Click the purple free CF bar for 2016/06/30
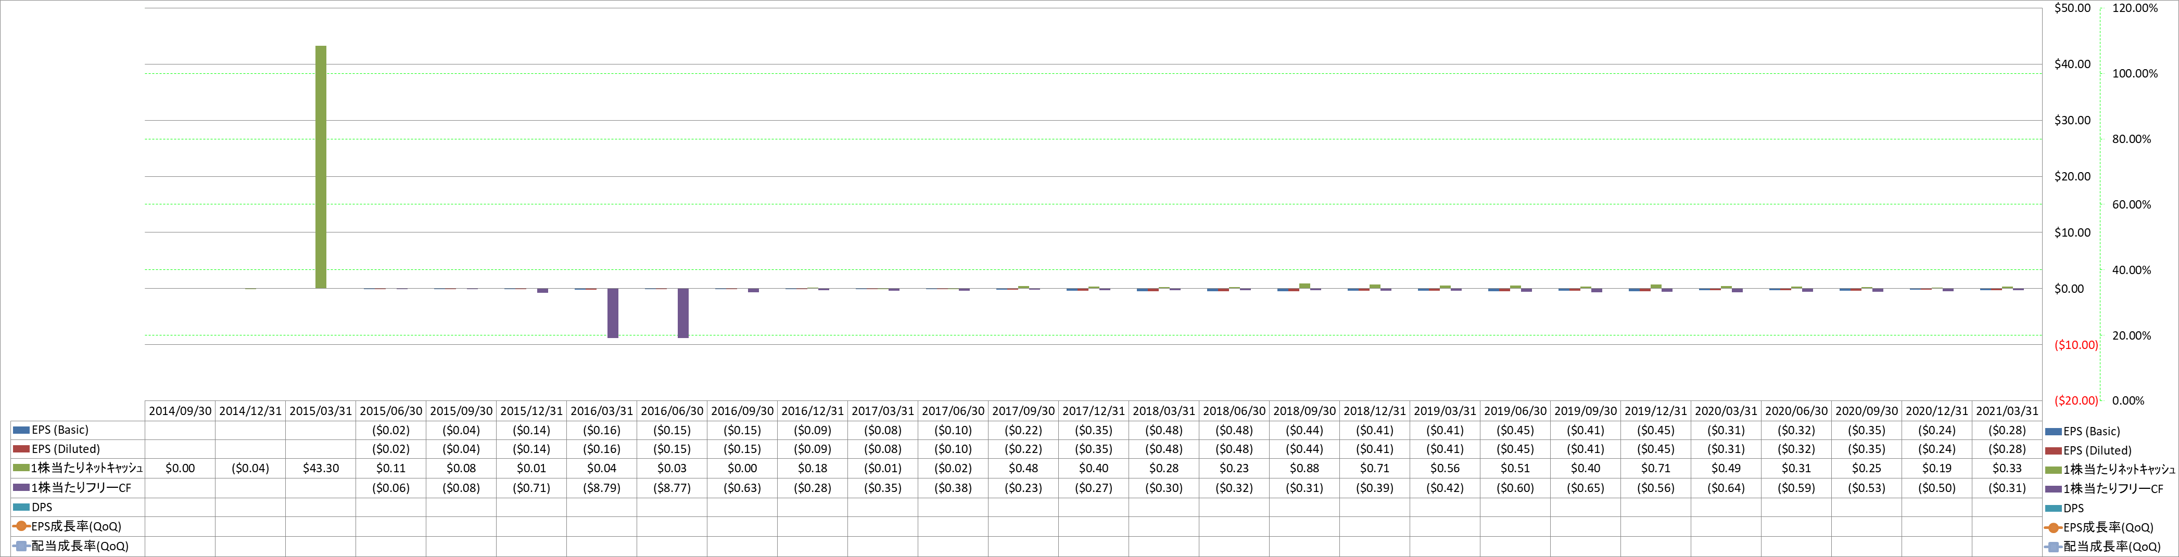2179x557 pixels. [x=682, y=313]
